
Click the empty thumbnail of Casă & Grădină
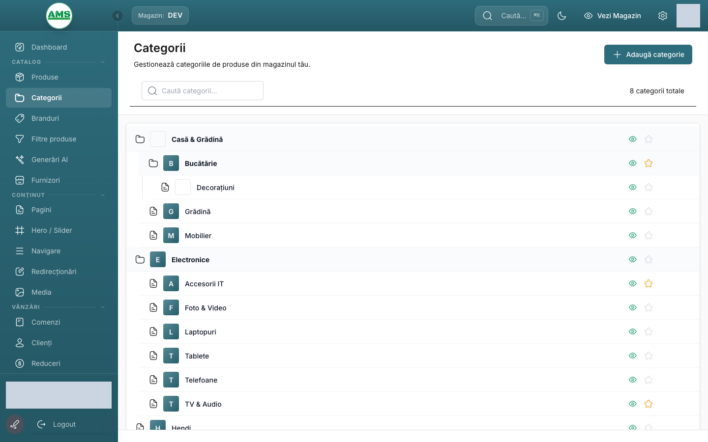(158, 139)
